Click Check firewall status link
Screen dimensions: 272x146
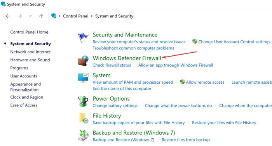112,65
